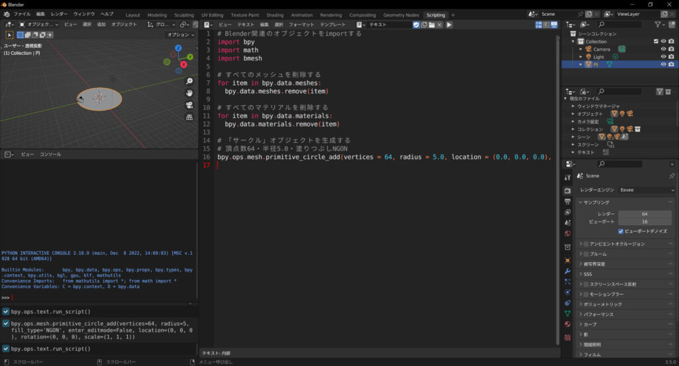
Task: Toggle fake user shield for text
Action: click(x=416, y=24)
